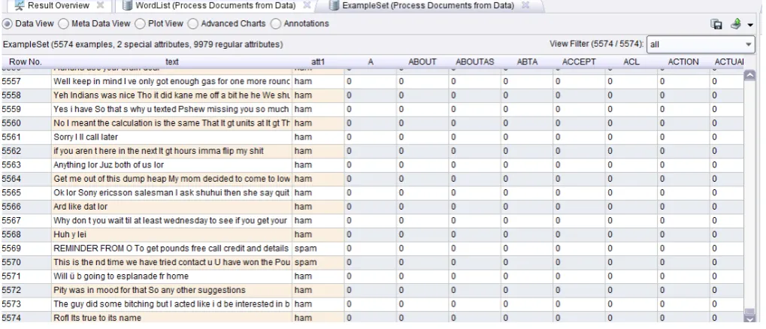
Task: Select row number 5557
Action: (x=11, y=82)
